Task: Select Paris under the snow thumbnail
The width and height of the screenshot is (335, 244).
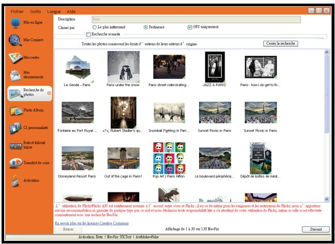Action: 124,67
